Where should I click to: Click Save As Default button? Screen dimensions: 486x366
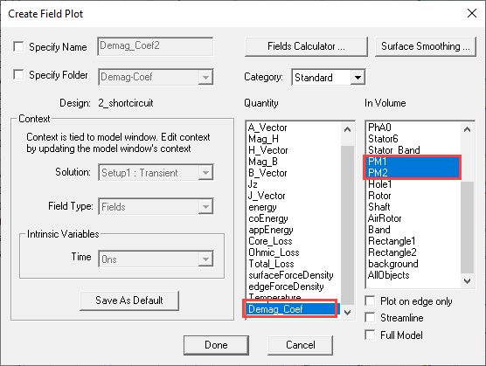coord(129,300)
